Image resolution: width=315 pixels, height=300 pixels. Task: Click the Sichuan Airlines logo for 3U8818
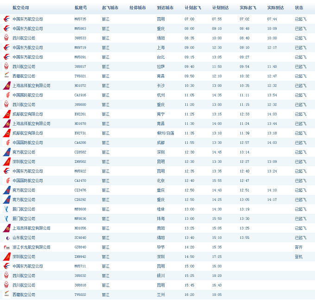pyautogui.click(x=6, y=285)
